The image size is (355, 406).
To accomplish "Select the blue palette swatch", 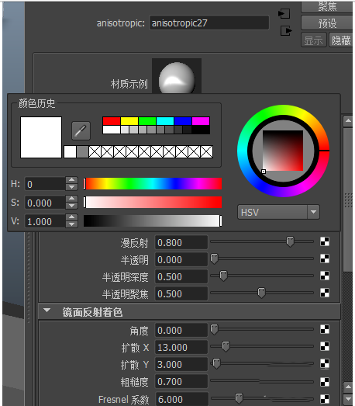I will (183, 121).
